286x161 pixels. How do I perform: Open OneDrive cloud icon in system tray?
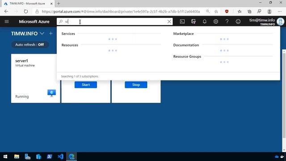(277, 157)
